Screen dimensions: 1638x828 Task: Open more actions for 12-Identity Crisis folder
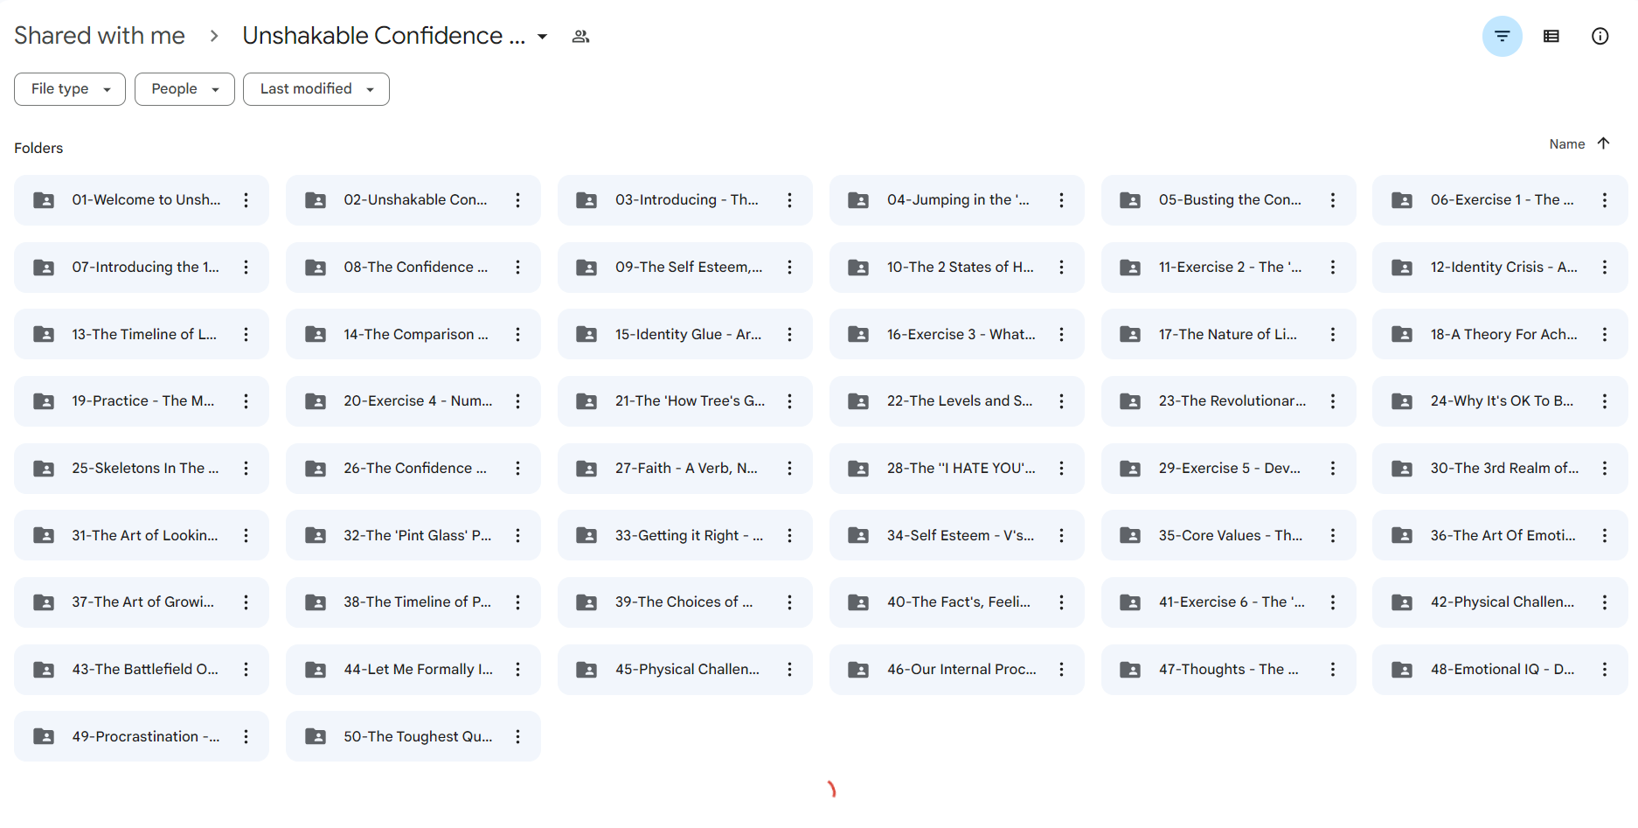[1605, 268]
